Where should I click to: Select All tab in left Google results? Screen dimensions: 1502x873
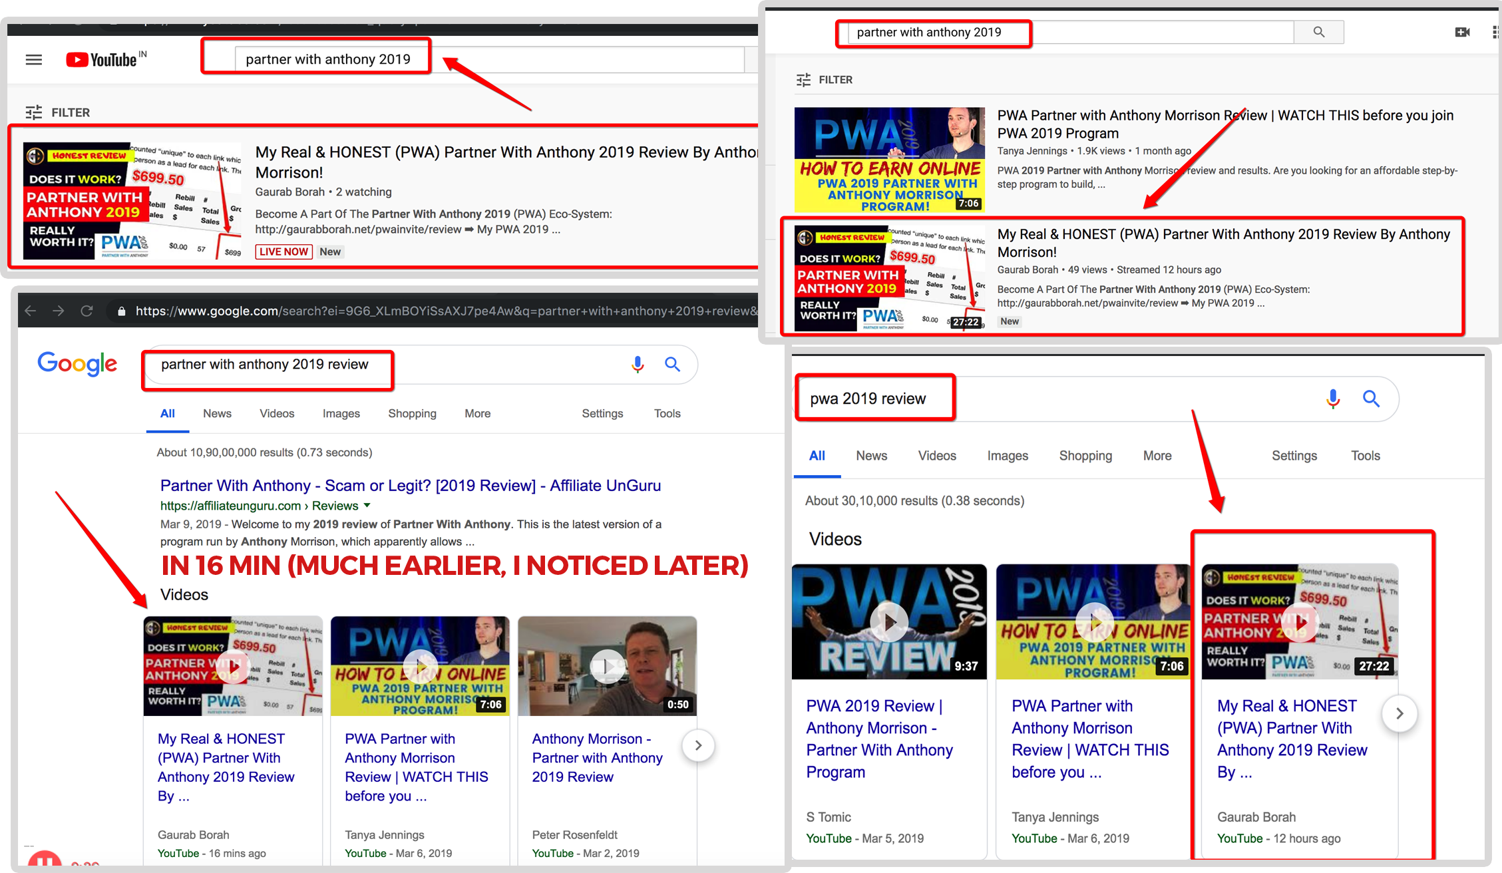point(168,413)
